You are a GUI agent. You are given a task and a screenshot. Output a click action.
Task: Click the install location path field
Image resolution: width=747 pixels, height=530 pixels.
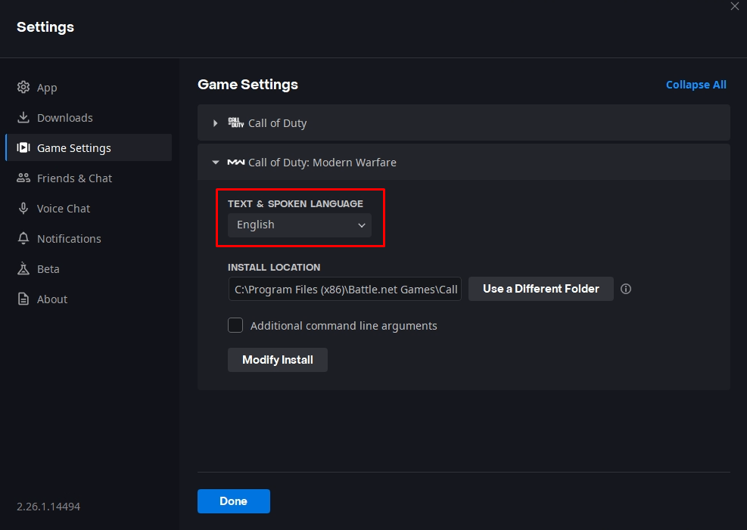[345, 289]
